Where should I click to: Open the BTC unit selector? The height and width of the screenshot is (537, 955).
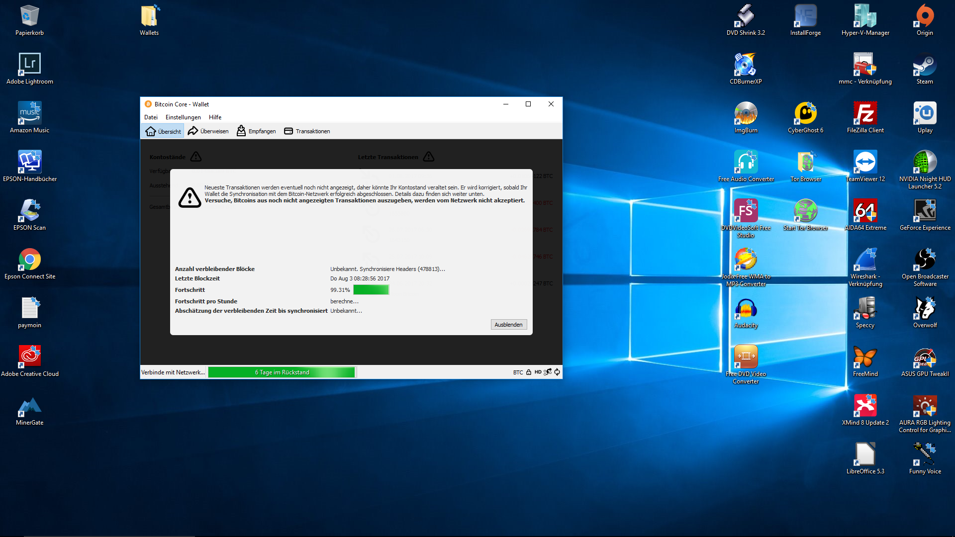coord(518,372)
